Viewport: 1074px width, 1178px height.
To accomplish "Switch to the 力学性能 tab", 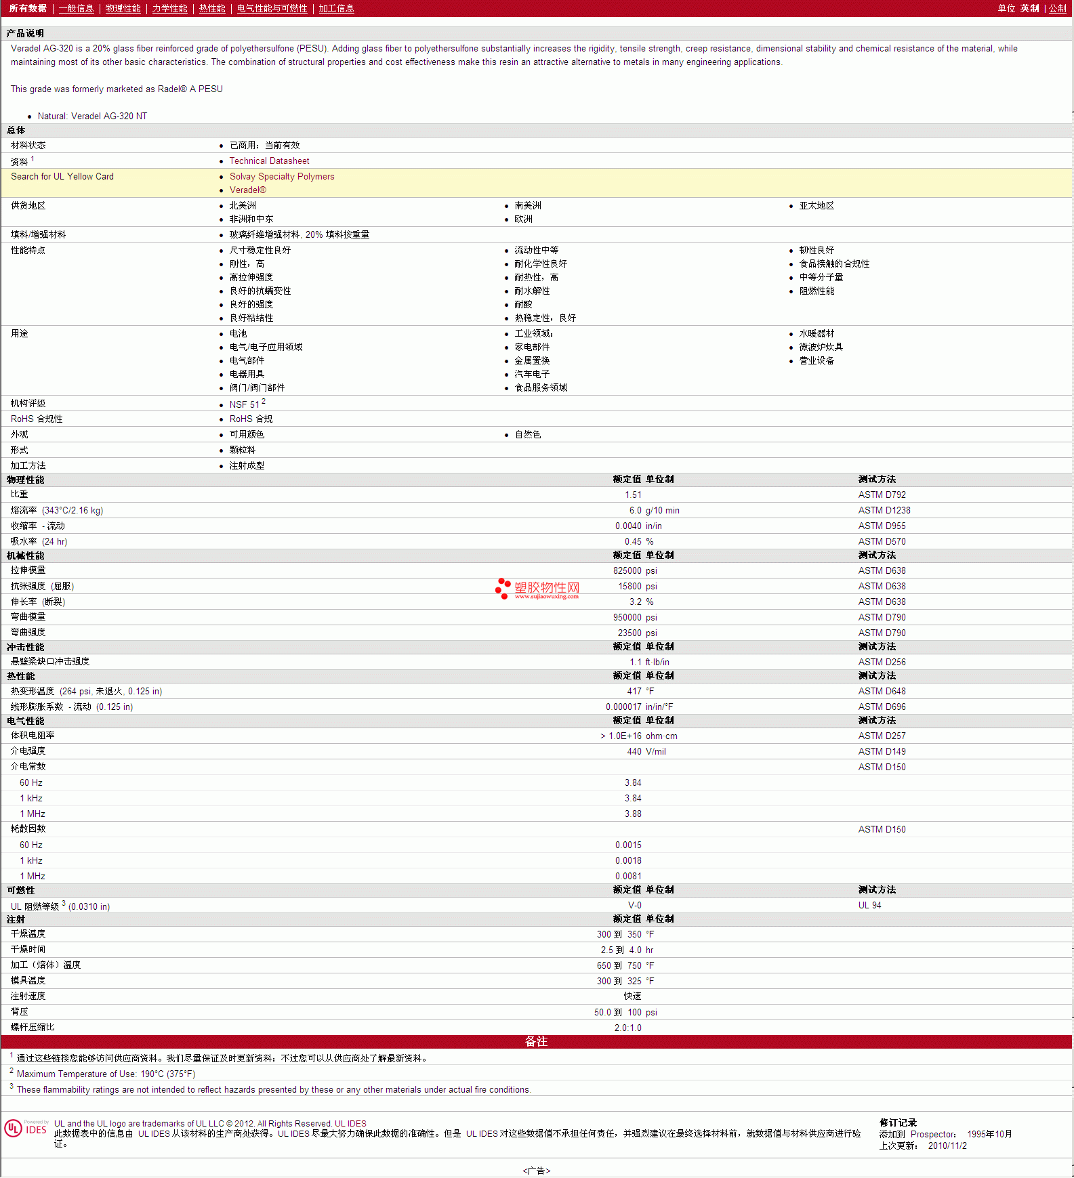I will [169, 8].
